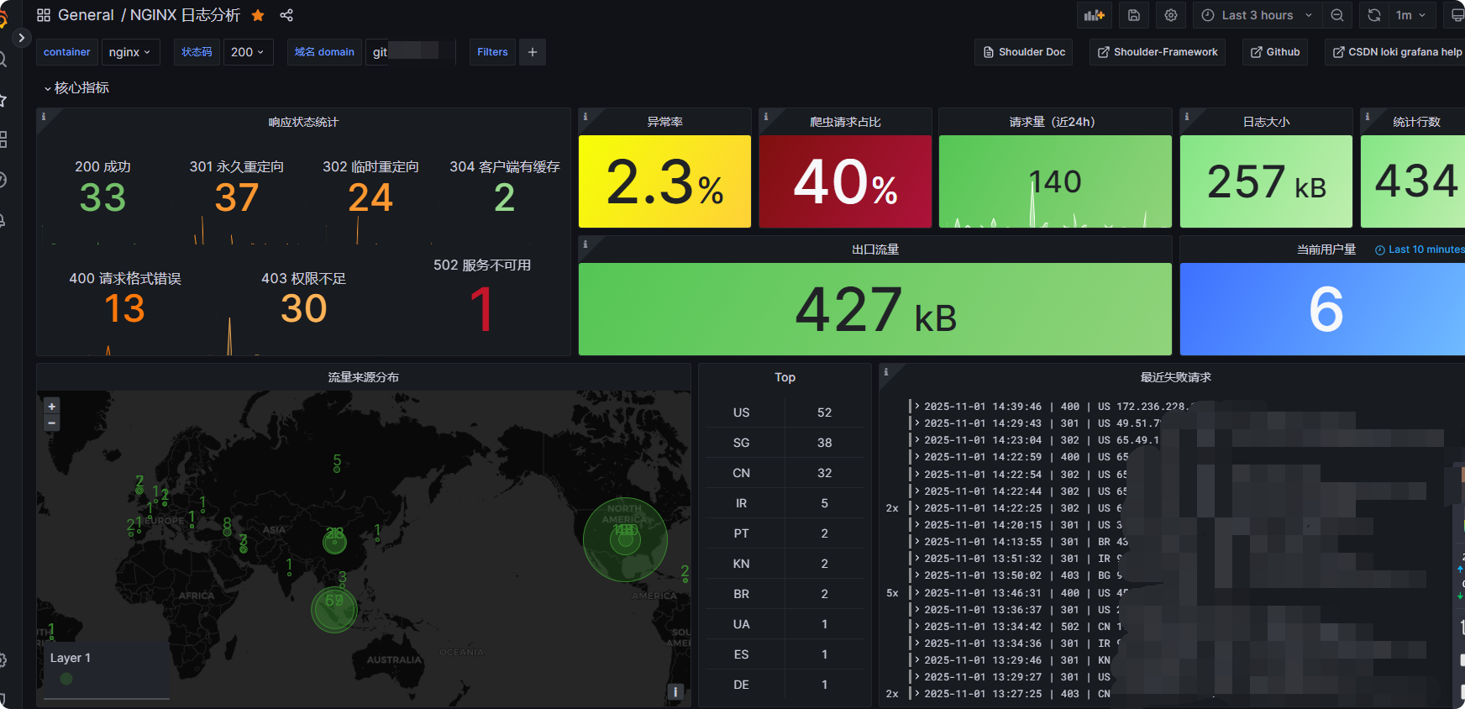Open the 统计行数 panel title menu

pyautogui.click(x=1416, y=122)
